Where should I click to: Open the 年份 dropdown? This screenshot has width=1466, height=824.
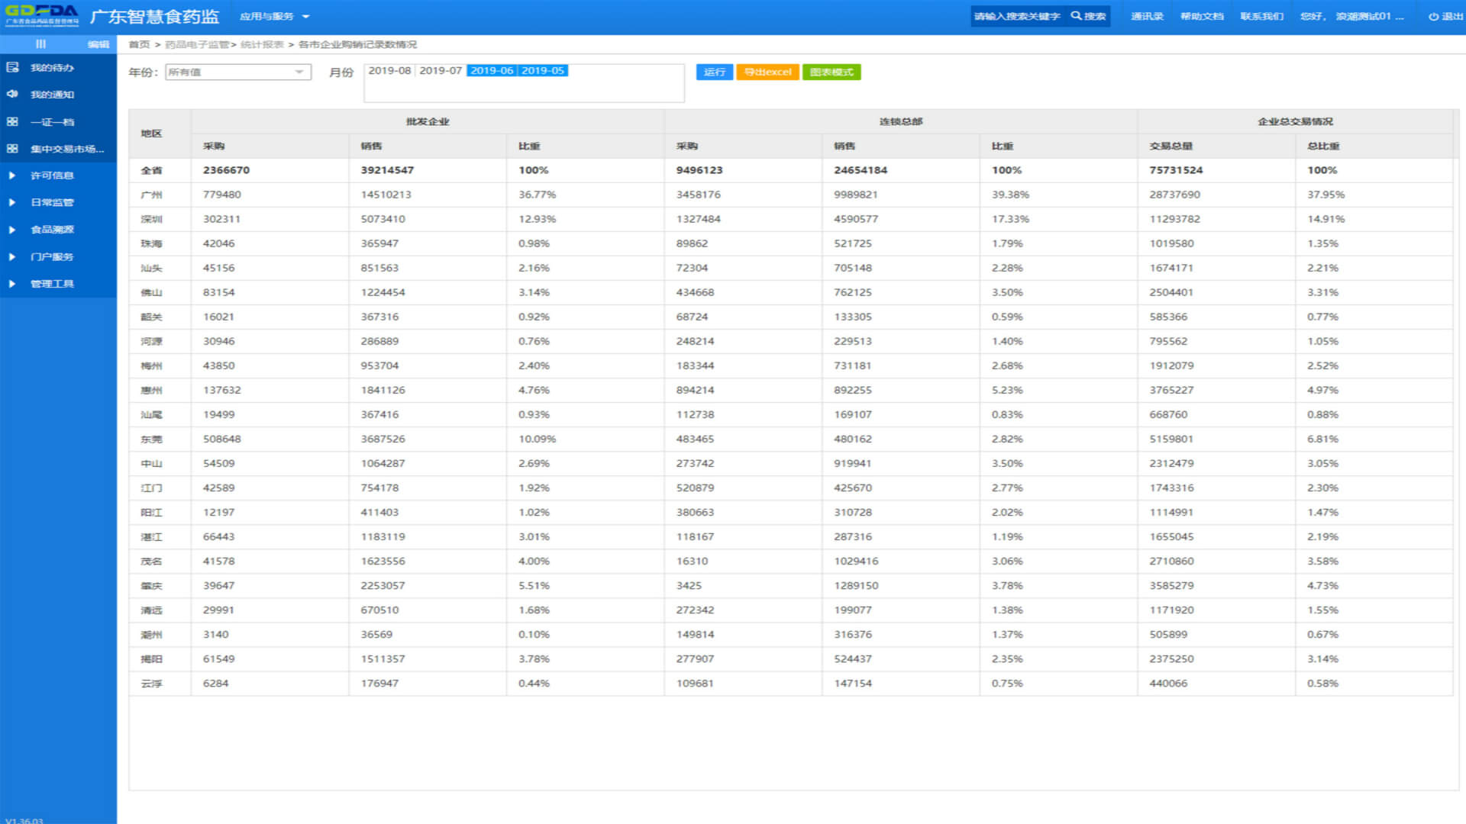coord(238,72)
